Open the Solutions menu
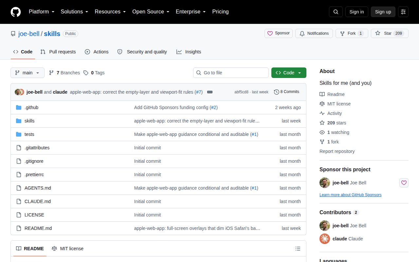This screenshot has width=419, height=262. point(74,12)
